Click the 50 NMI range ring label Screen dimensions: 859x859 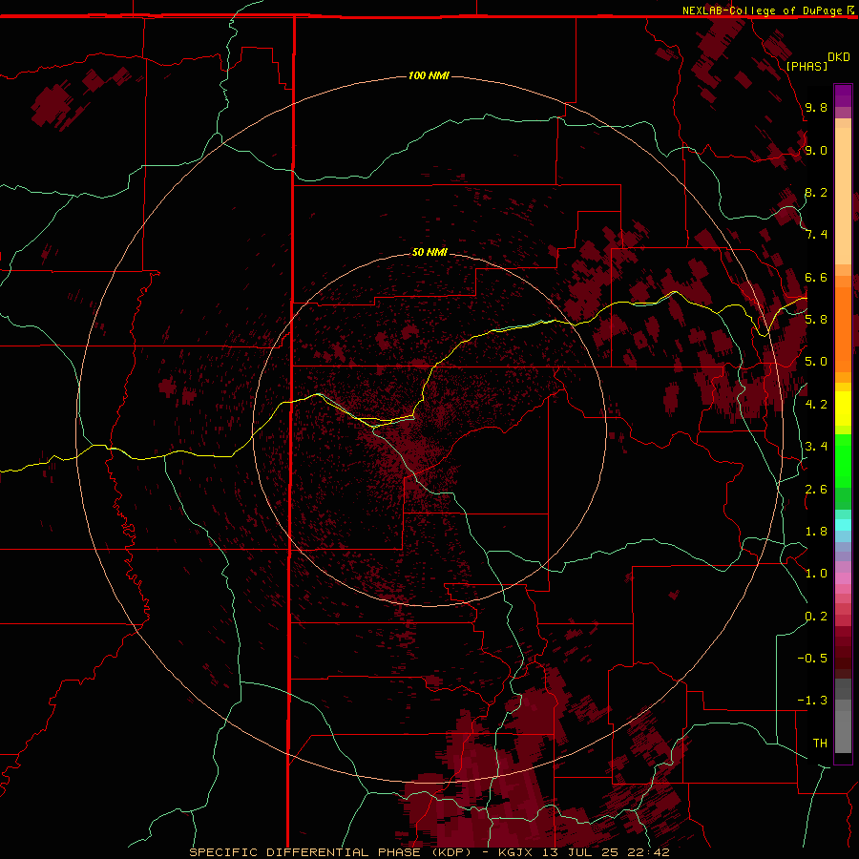click(429, 252)
